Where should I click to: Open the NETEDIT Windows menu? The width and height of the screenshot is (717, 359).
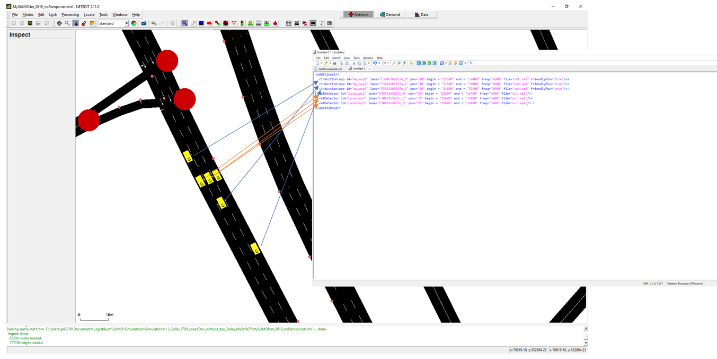pos(120,15)
